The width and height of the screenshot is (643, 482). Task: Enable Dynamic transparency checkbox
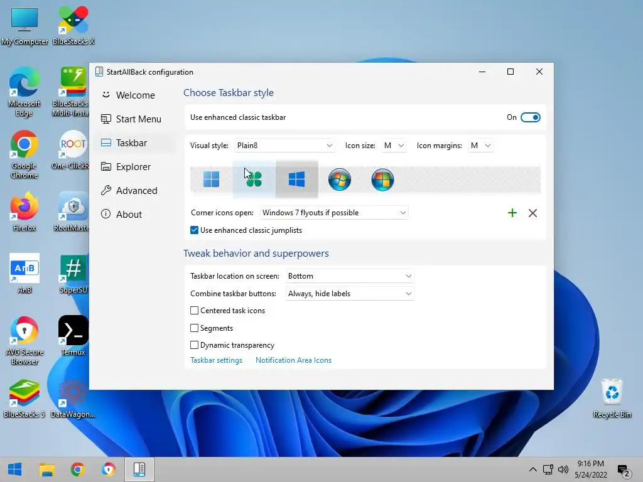click(x=195, y=345)
